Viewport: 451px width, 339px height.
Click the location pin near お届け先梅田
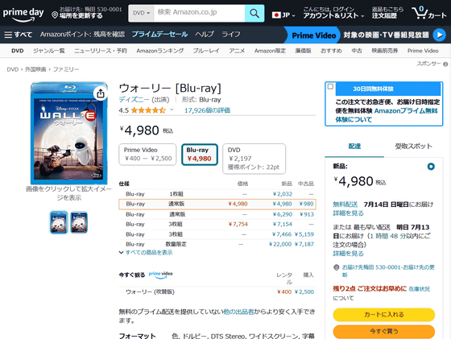336,267
